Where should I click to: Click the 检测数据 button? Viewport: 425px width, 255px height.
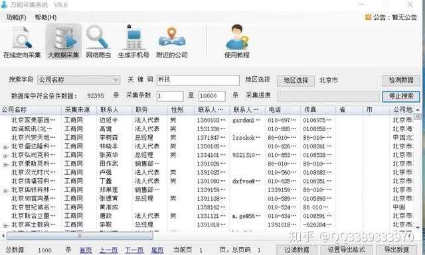coord(400,80)
